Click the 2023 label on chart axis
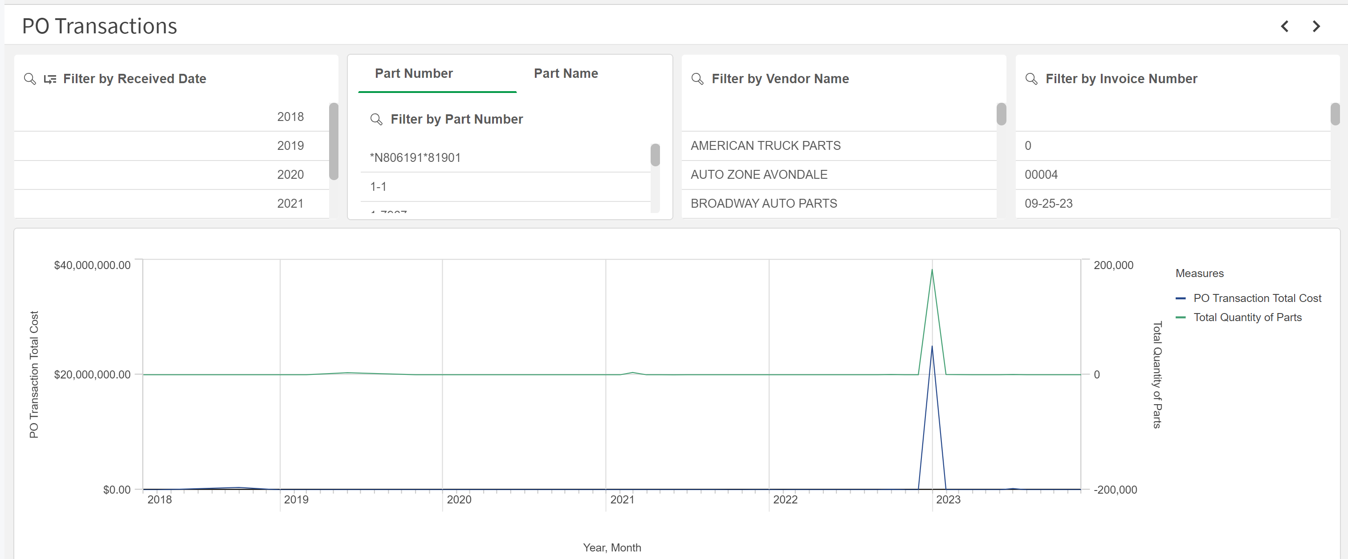1348x559 pixels. (948, 499)
